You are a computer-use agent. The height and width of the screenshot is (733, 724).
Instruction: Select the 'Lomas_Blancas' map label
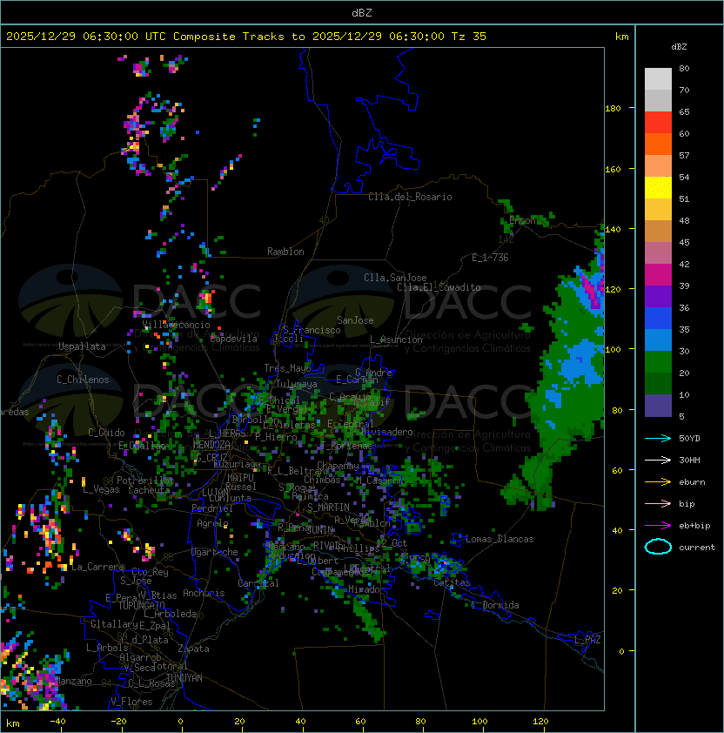[x=499, y=539]
